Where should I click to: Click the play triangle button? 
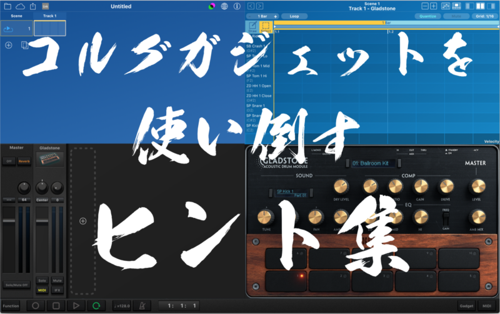(76, 306)
